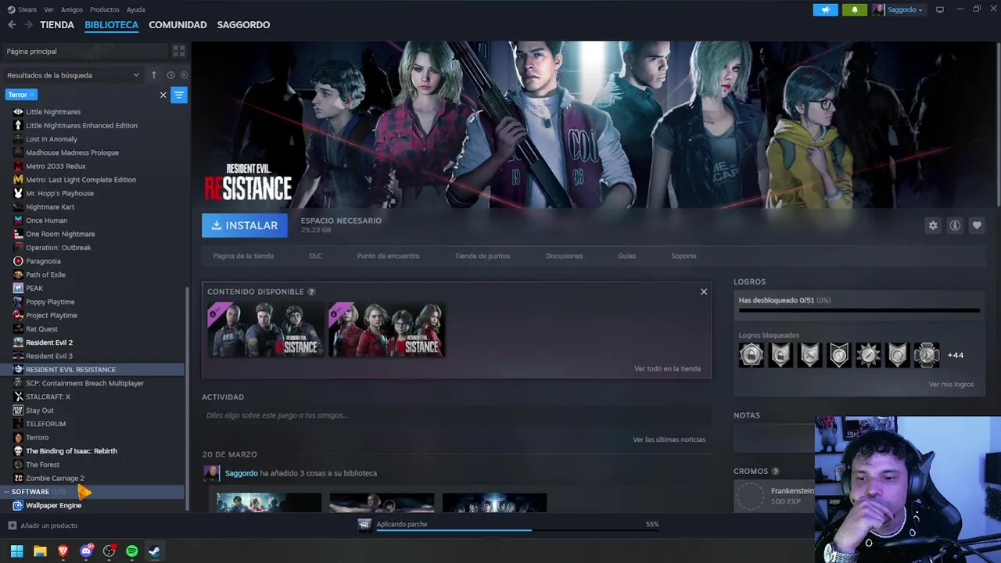Open the Ver menu

(48, 9)
